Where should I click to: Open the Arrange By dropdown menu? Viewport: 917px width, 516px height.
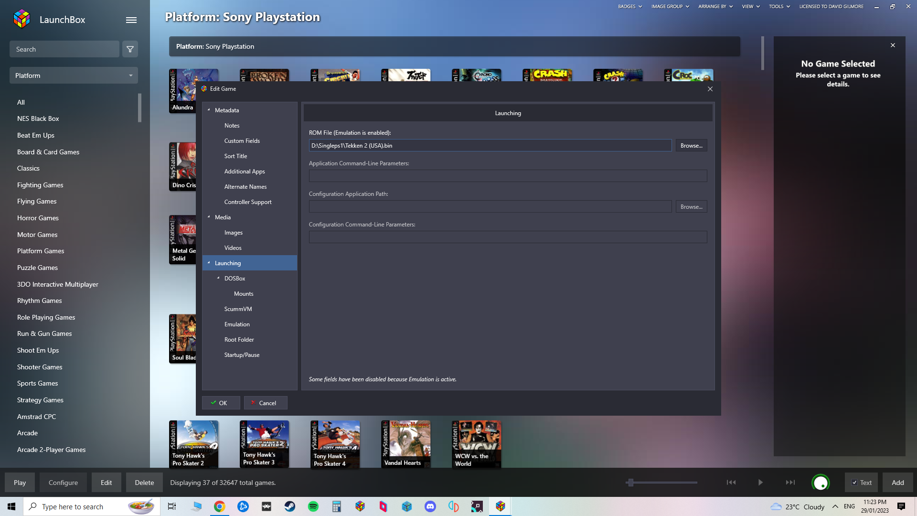click(715, 7)
